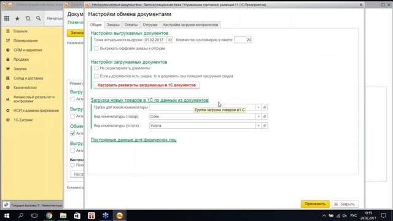Expand Вид номенклатуры (товар) dropdown
This screenshot has width=393, height=221.
pos(259,117)
